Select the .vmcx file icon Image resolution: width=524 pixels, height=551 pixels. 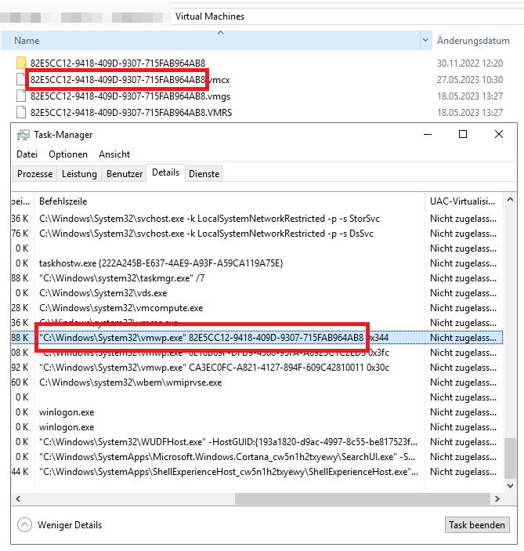pos(21,79)
